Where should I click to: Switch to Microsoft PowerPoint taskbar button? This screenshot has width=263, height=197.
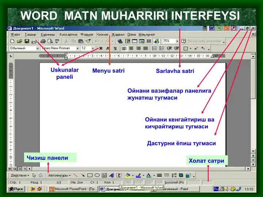(73, 189)
